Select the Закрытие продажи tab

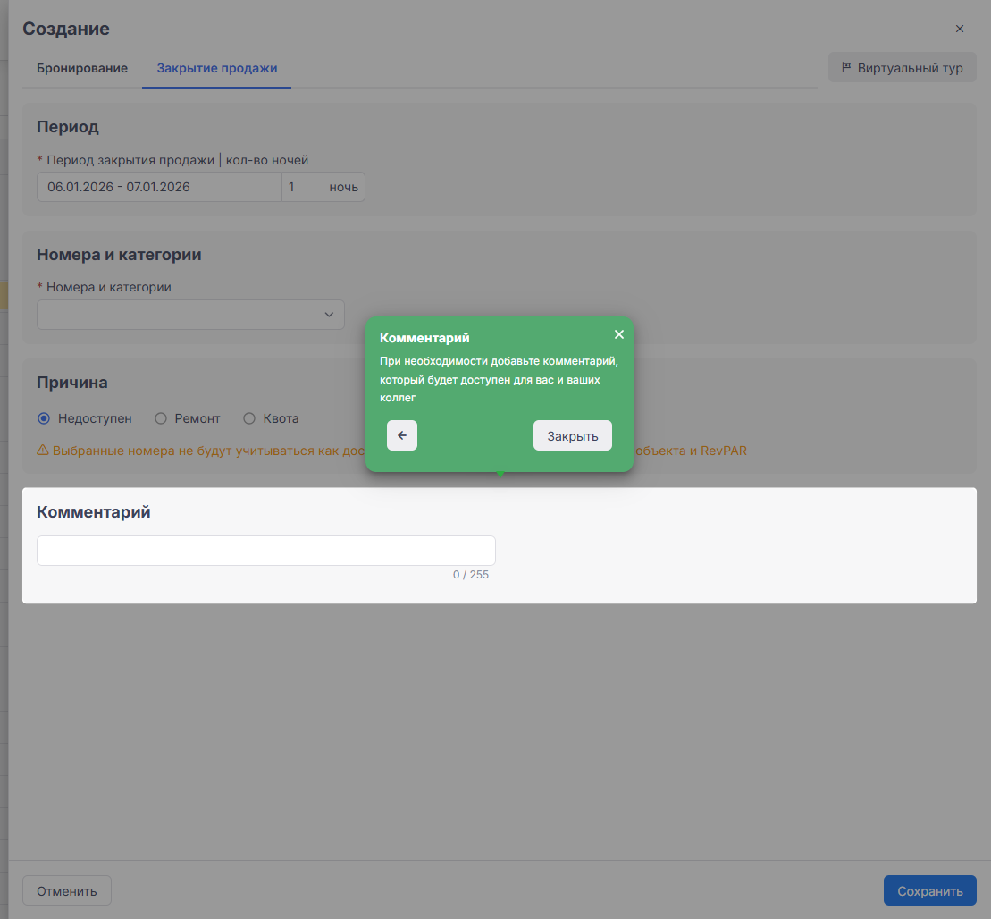coord(216,68)
